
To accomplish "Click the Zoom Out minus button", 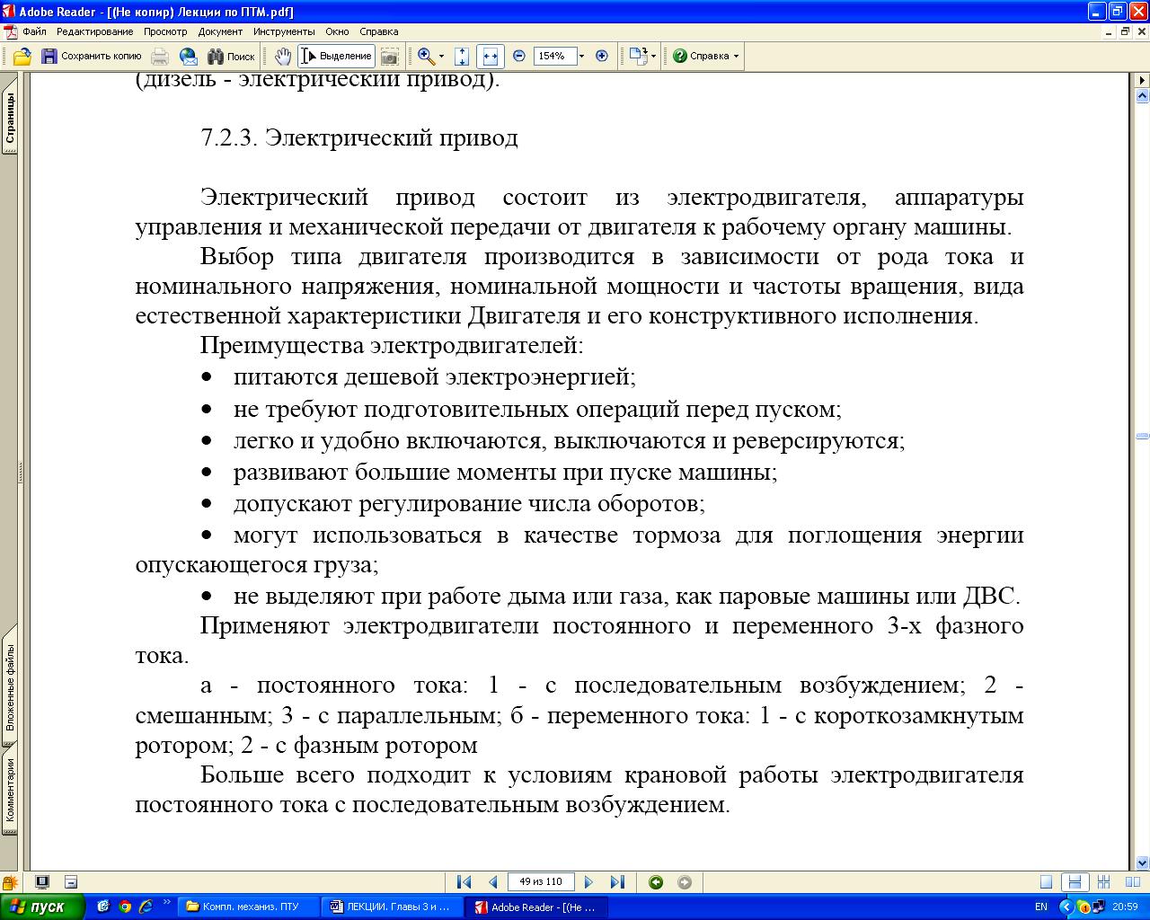I will point(519,56).
